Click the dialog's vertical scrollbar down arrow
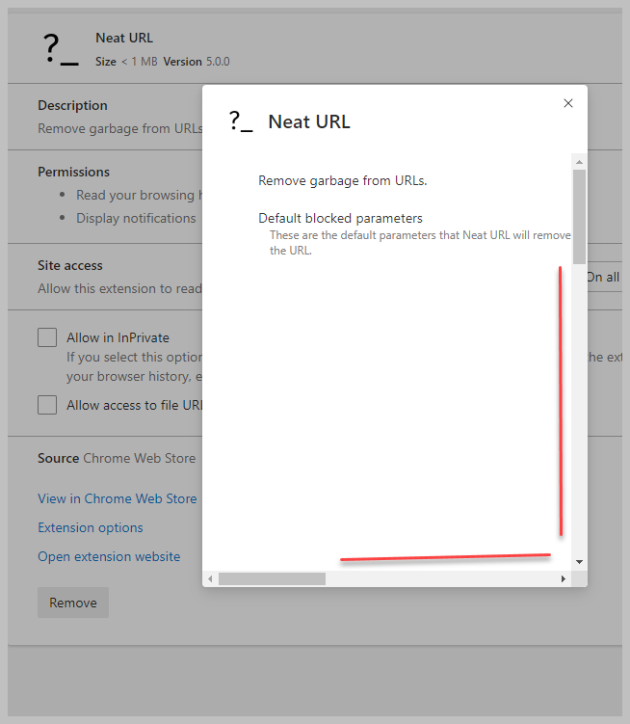This screenshot has height=724, width=630. pos(579,562)
